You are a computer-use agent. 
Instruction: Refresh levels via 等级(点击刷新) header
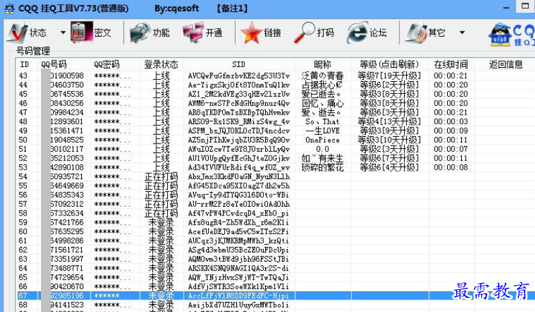coord(389,64)
